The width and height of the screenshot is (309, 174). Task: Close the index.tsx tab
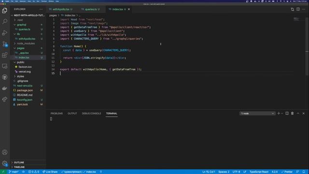(x=129, y=9)
